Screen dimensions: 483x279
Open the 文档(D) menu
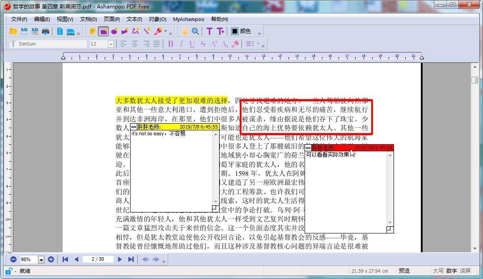89,19
